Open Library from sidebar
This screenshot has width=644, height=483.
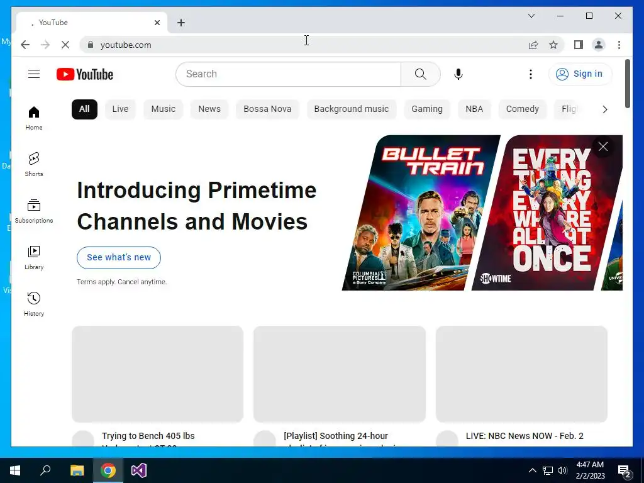click(x=34, y=257)
